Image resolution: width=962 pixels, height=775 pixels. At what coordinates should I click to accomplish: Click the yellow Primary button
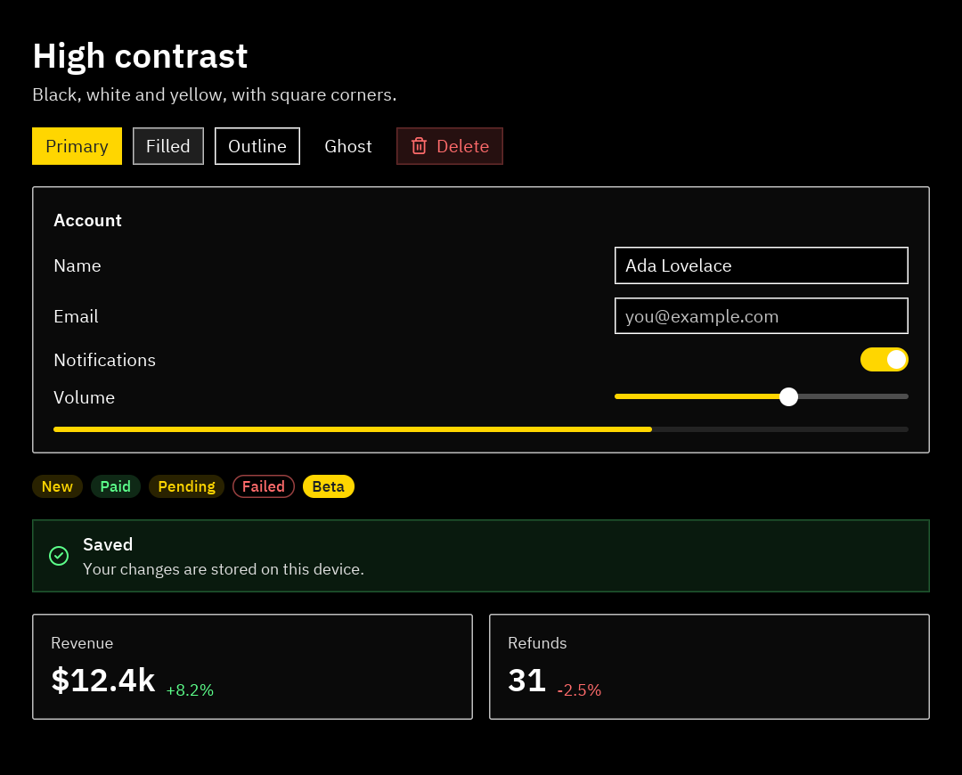click(77, 146)
